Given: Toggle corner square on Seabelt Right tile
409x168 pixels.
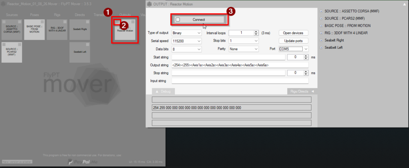Looking at the screenshot, I should pos(88,22).
